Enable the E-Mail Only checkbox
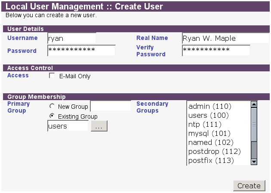 pyautogui.click(x=52, y=76)
